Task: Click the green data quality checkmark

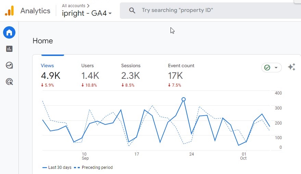Action: coord(267,68)
